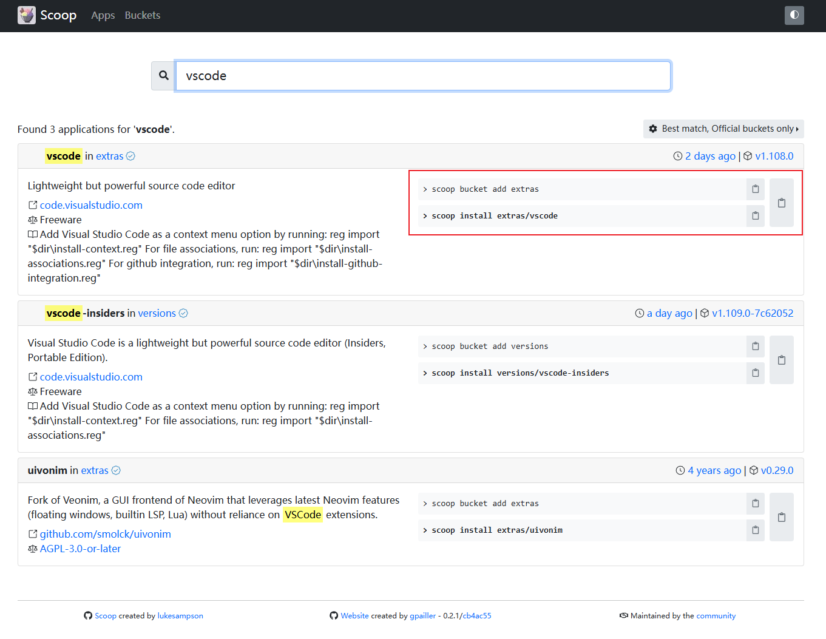Screen dimensions: 826x639
Task: Visit the github.com/smolck/uivonim homepage
Action: [x=105, y=534]
